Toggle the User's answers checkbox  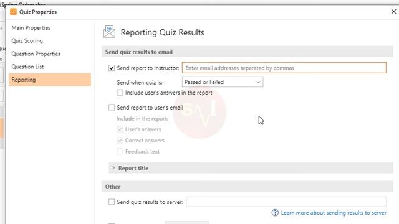point(120,129)
